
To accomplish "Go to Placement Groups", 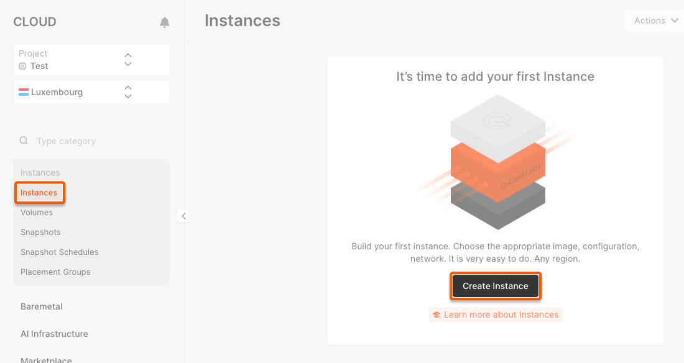I will point(55,272).
